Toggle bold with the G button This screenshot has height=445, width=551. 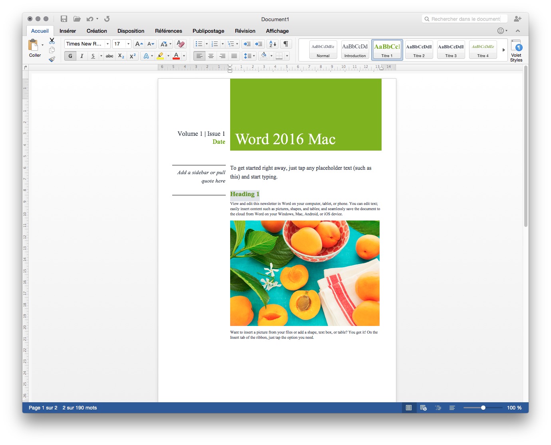[70, 56]
